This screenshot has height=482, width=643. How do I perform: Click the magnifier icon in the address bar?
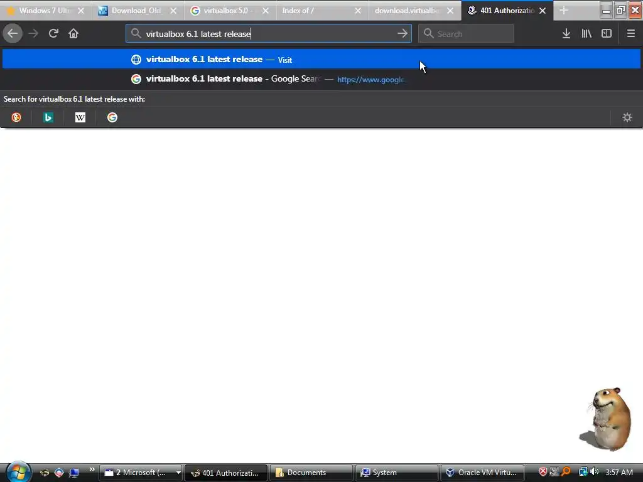pos(136,34)
